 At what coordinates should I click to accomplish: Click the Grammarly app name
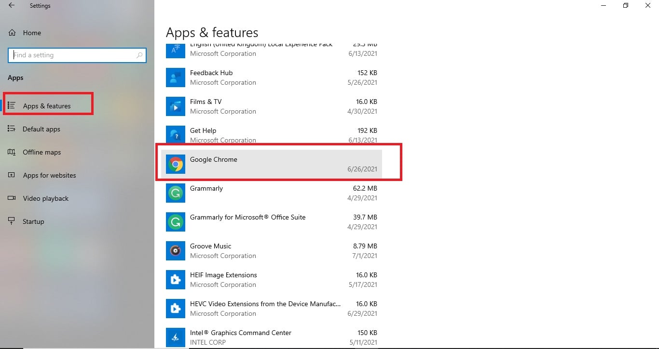pyautogui.click(x=206, y=188)
